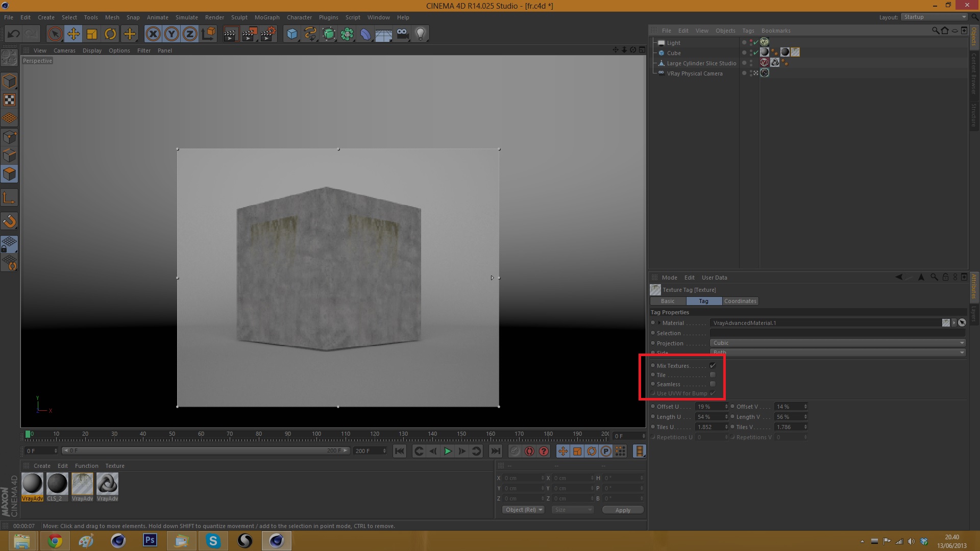Disable the Mix Textures checkbox
This screenshot has height=551, width=980.
point(713,366)
